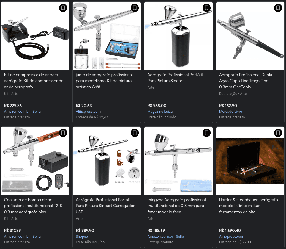This screenshot has width=286, height=249.
Task: Bookmark the Magazine Luiza Sinoart airbrush
Action: pyautogui.click(x=206, y=8)
